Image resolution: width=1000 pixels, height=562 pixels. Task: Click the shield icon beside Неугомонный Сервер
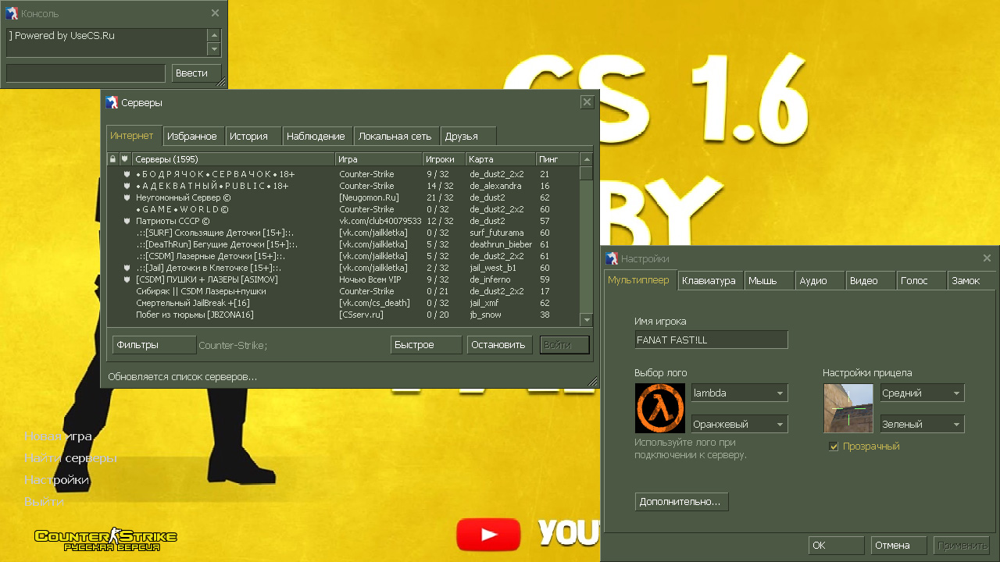126,197
